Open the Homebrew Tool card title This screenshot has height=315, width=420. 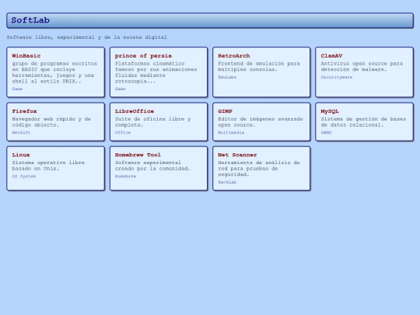tap(138, 155)
